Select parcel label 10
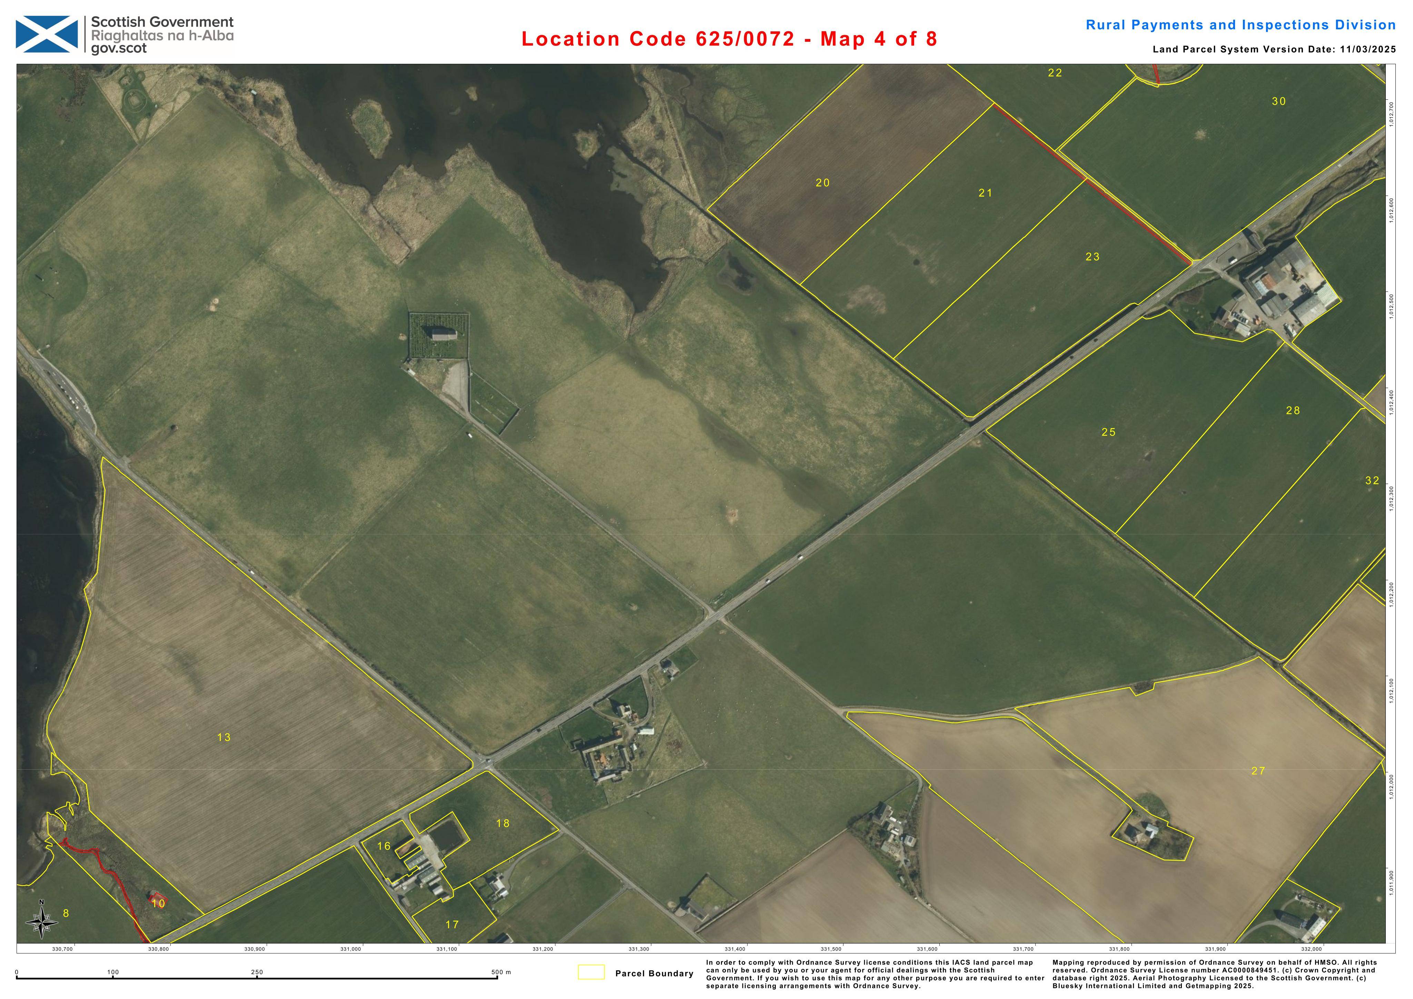This screenshot has height=999, width=1413. tap(158, 903)
